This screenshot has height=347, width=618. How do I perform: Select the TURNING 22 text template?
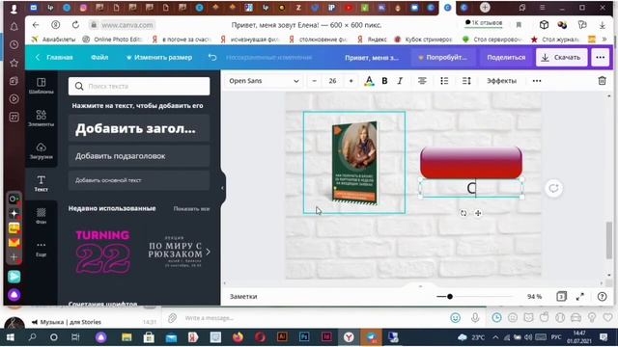click(103, 252)
